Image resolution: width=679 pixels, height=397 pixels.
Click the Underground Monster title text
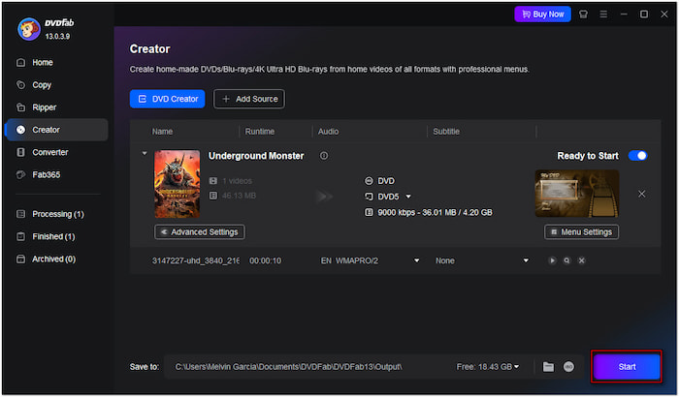tap(256, 156)
